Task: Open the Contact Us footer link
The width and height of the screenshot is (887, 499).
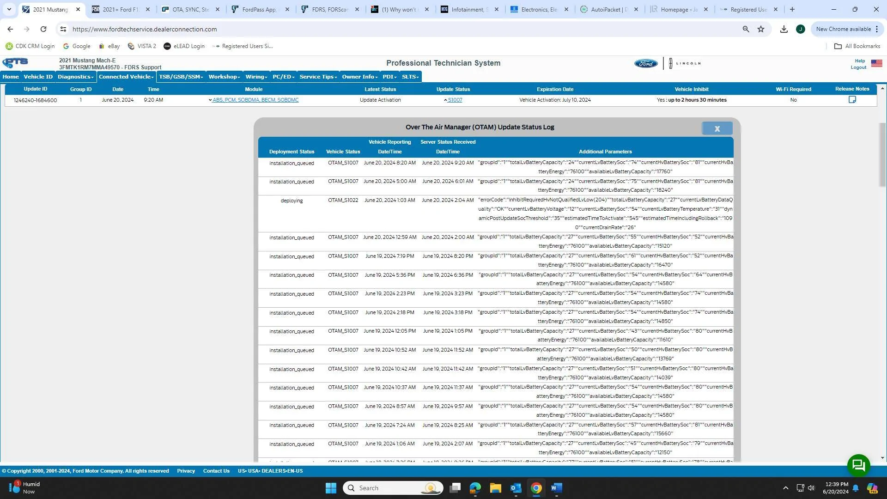Action: pos(216,471)
